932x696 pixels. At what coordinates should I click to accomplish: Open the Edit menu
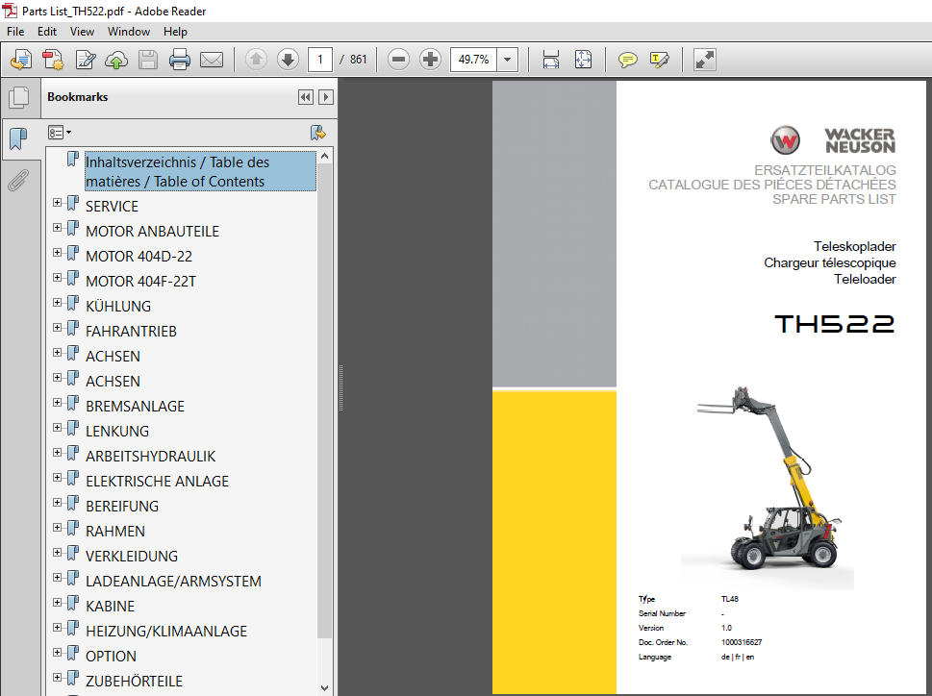[x=47, y=32]
